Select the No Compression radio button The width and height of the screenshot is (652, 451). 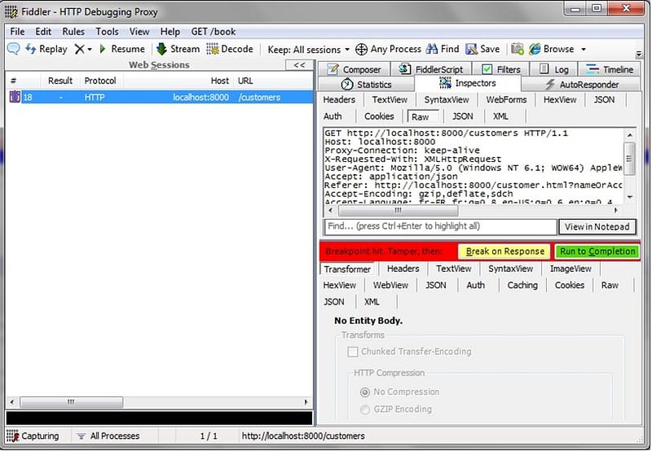364,392
